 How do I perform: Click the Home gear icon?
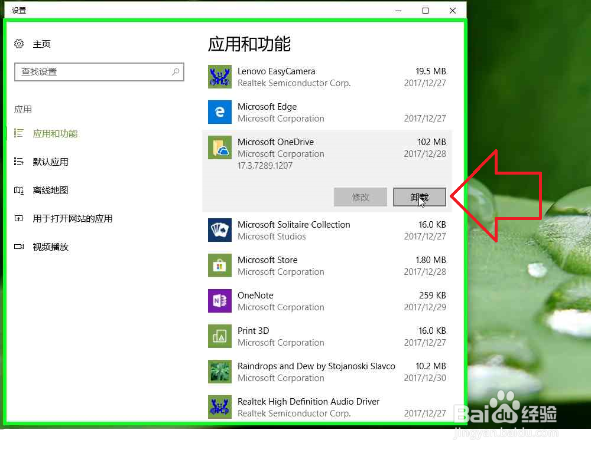(x=19, y=44)
